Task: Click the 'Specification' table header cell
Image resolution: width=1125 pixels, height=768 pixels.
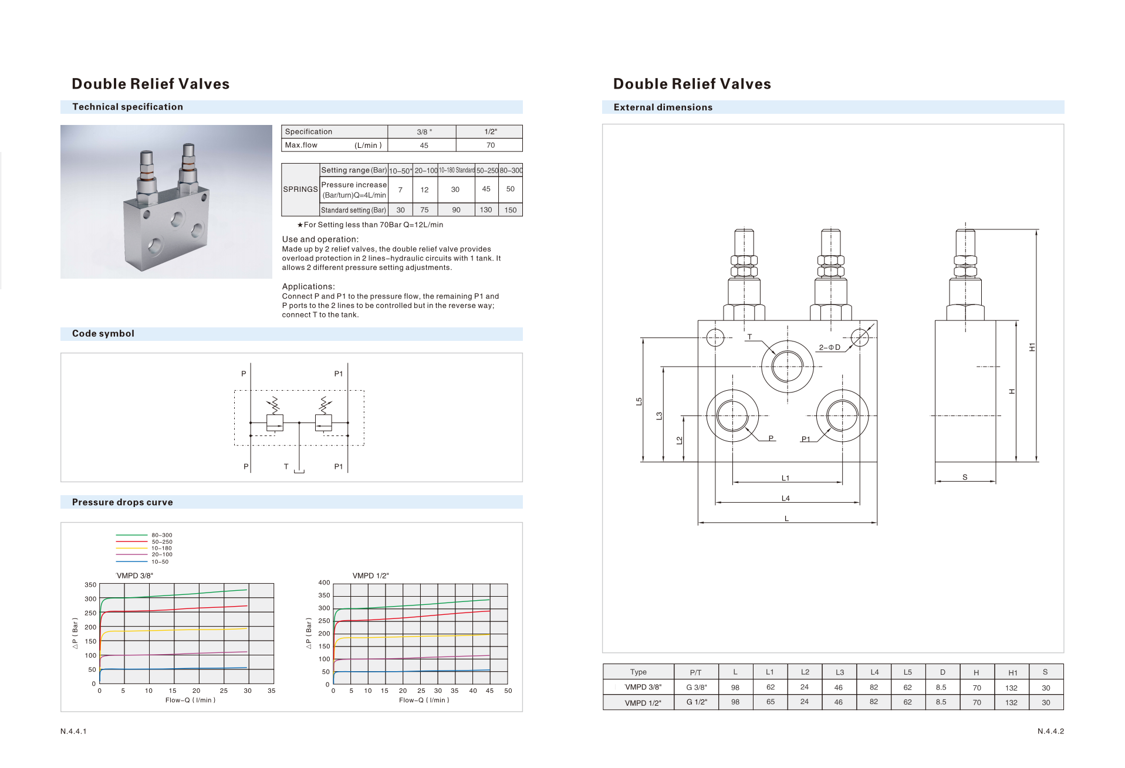Action: (335, 131)
